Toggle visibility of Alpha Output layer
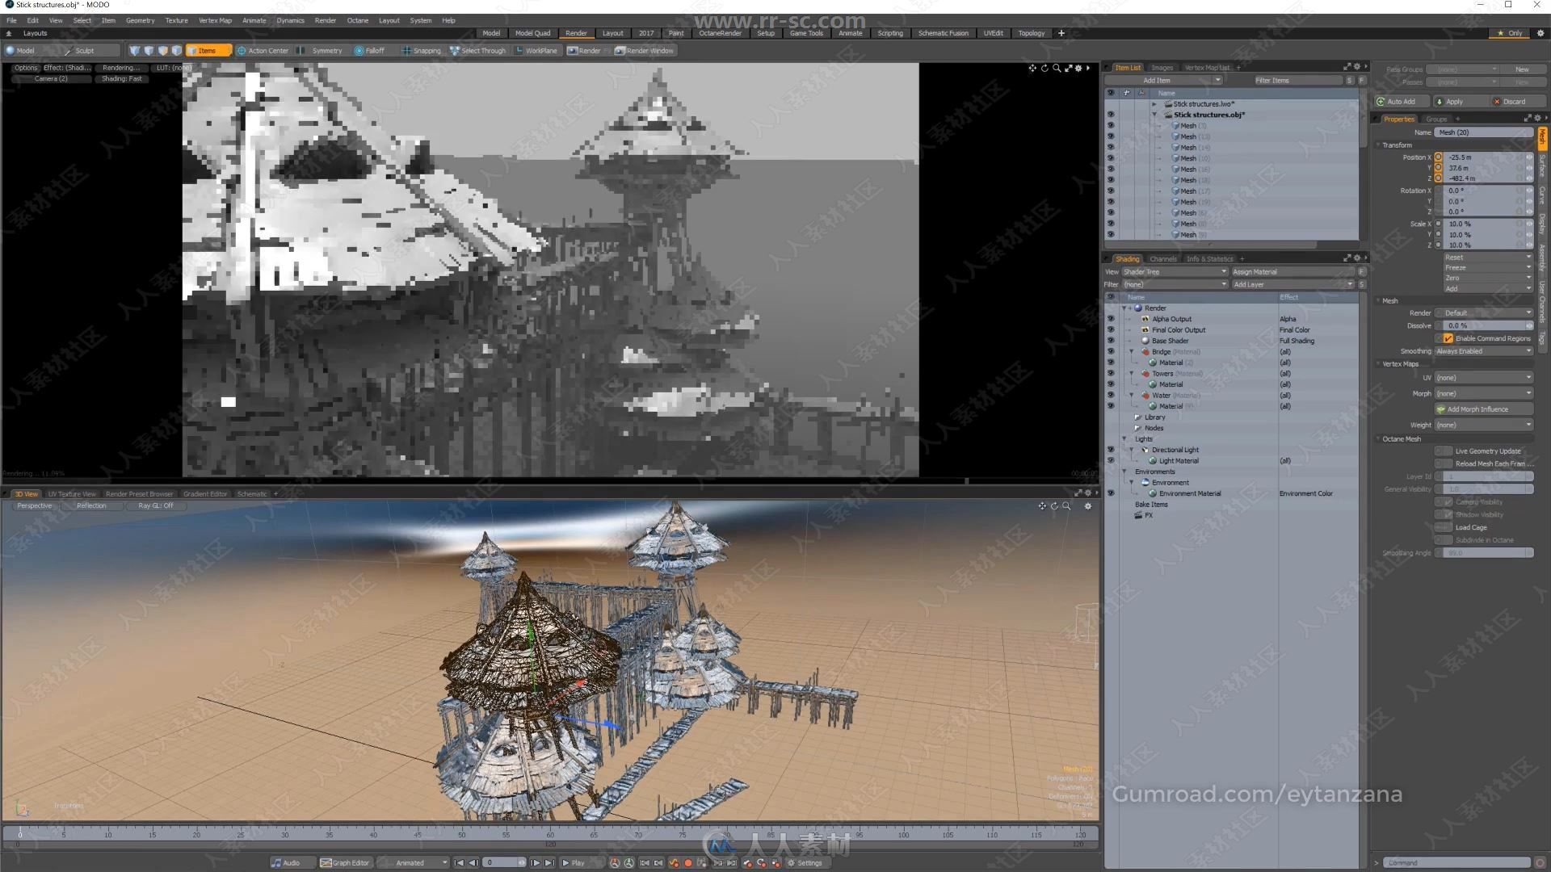1551x872 pixels. (x=1110, y=319)
